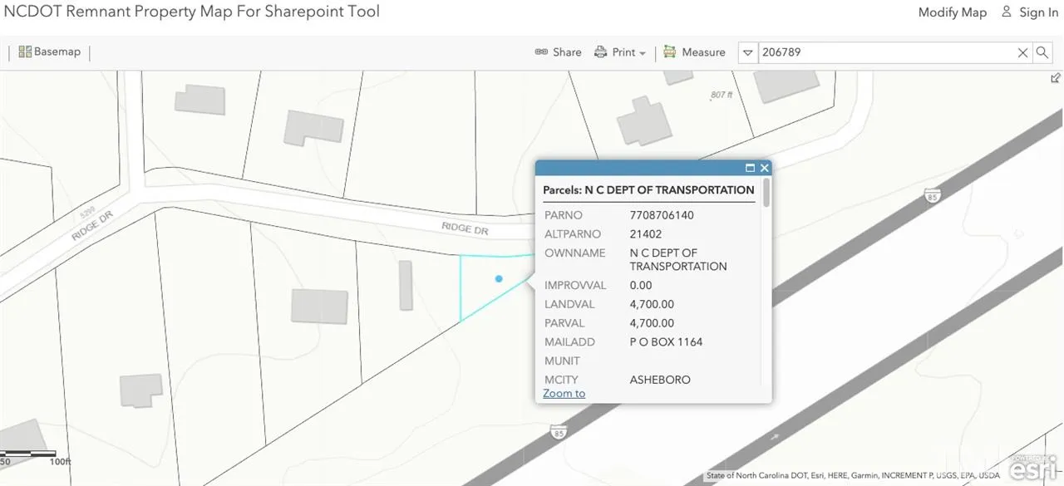Screen dimensions: 1064x486
Task: Click Modify Map in header
Action: pyautogui.click(x=952, y=12)
